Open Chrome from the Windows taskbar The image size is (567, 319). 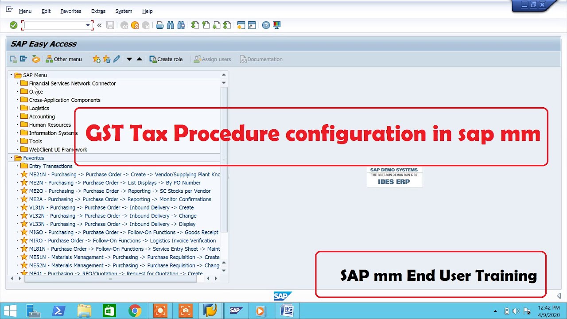(135, 311)
